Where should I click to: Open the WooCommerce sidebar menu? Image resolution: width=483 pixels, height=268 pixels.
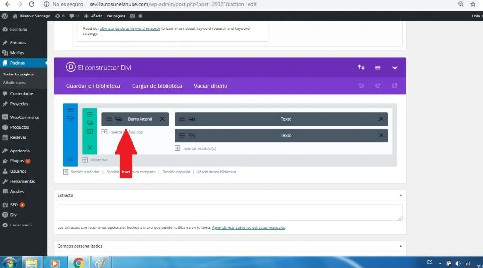point(25,117)
